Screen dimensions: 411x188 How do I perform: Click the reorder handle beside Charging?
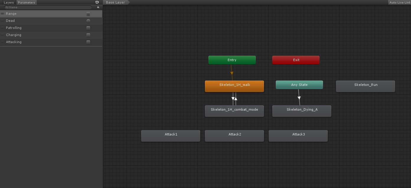[x=2, y=35]
